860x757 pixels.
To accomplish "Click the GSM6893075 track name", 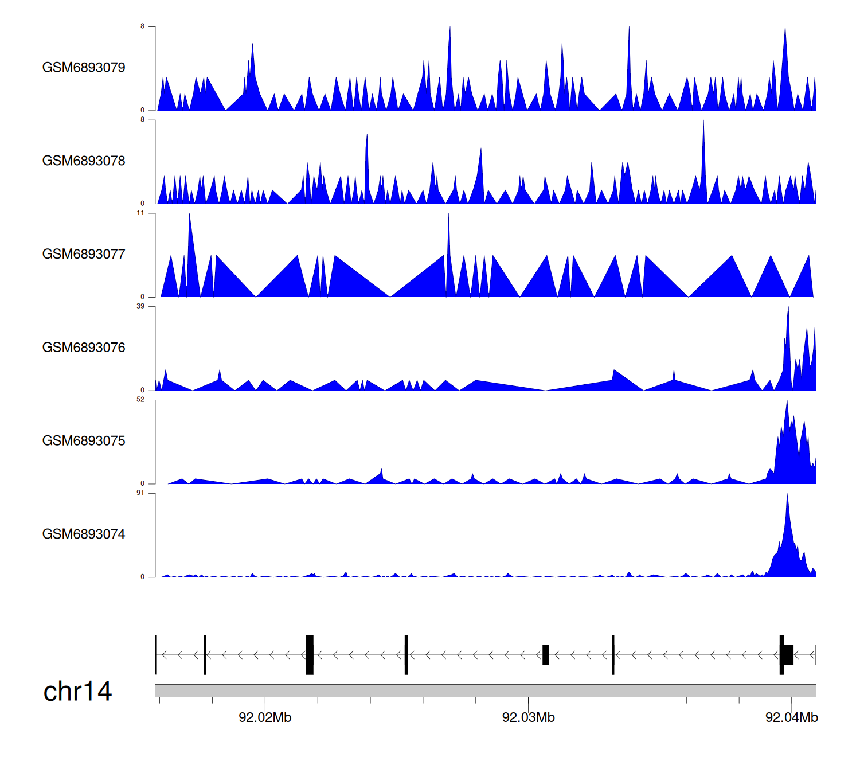I will pos(84,440).
